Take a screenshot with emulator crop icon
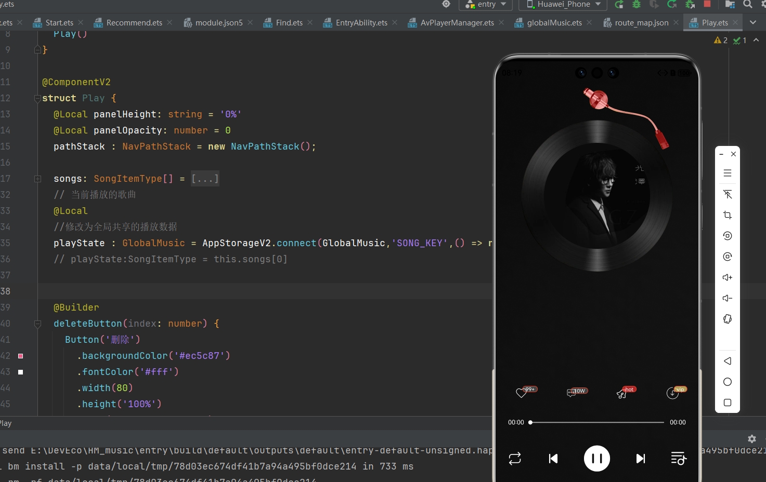 728,215
